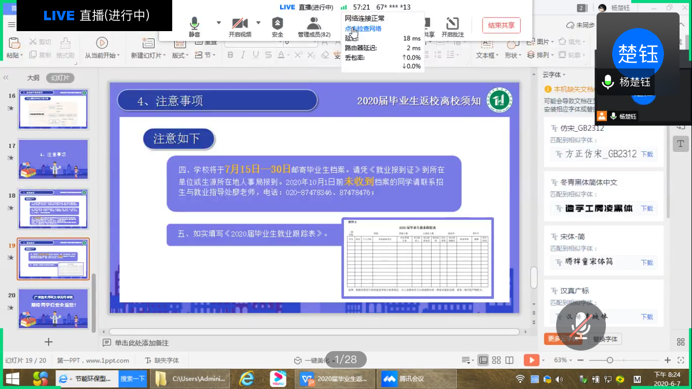Open 管理成员(82) members panel
The image size is (692, 389).
(x=314, y=24)
